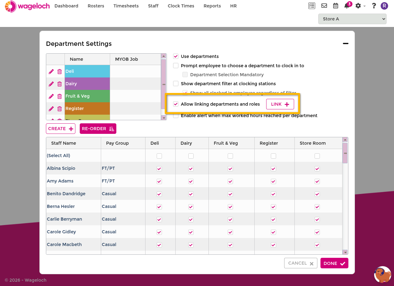Open the support chat mascot icon
Screen dimensions: 394x286
pos(383,275)
